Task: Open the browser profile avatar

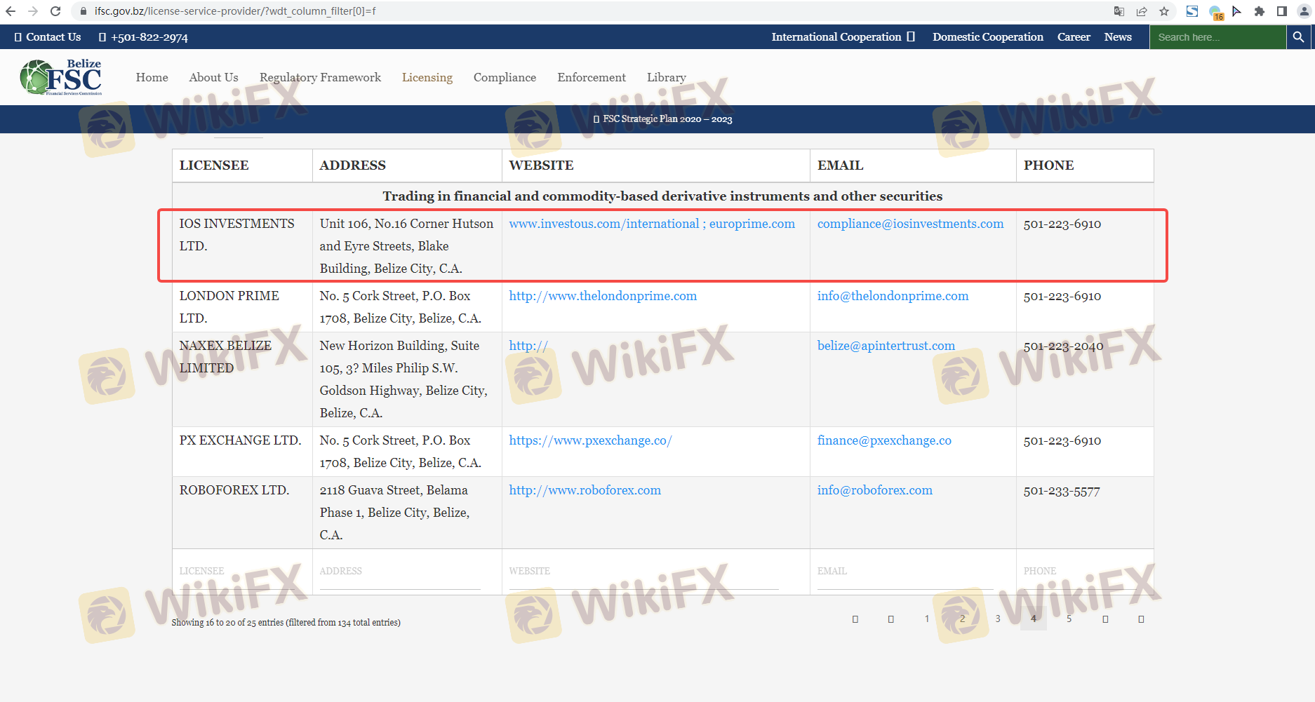Action: coord(1304,11)
